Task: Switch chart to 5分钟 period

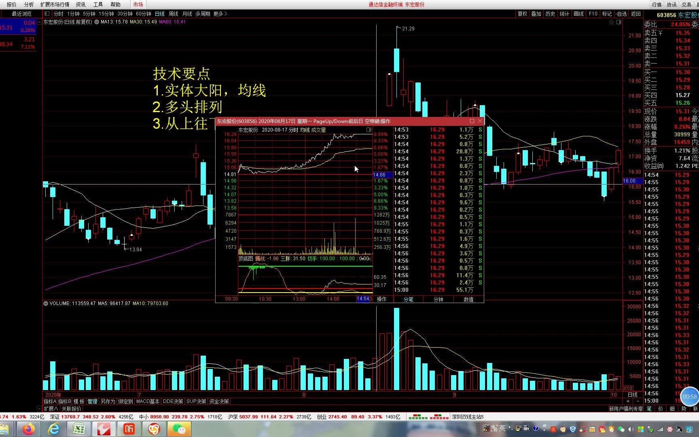Action: (x=89, y=14)
